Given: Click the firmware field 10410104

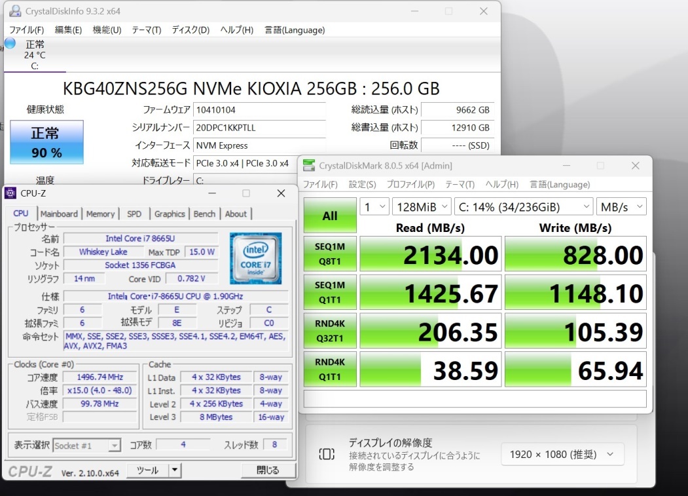Looking at the screenshot, I should 259,110.
